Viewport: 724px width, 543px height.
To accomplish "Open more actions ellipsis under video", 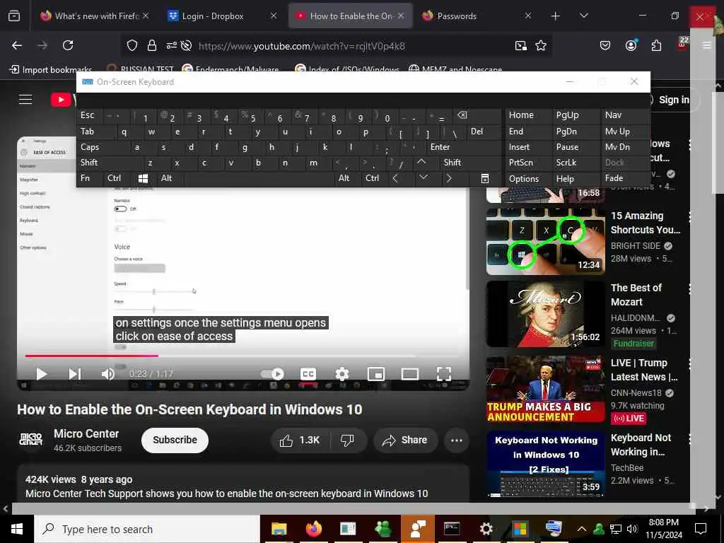I will (456, 440).
